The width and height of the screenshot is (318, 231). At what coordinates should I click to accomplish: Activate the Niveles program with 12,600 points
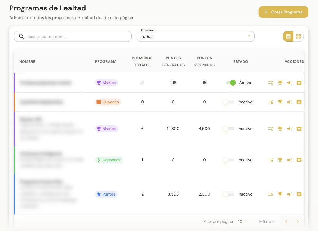coord(228,129)
